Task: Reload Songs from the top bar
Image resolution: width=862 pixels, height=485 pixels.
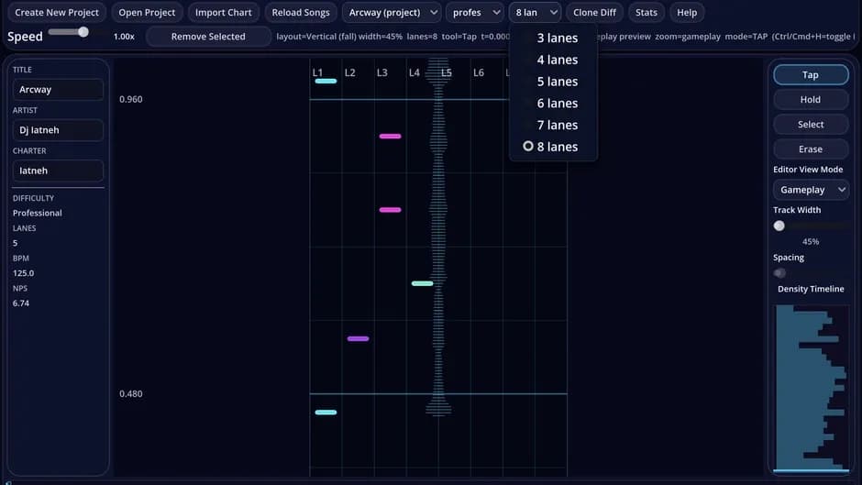Action: (301, 12)
